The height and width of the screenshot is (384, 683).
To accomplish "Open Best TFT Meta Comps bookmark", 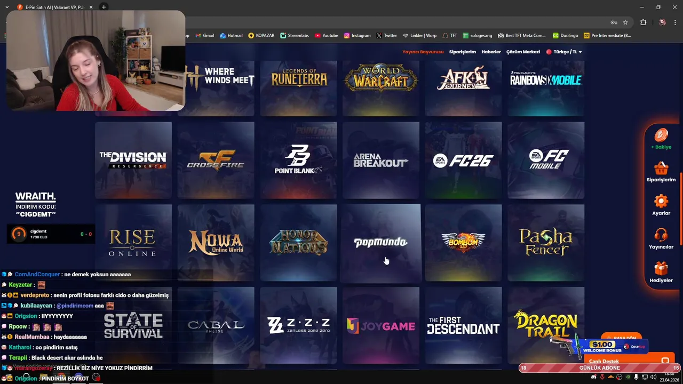I will [x=522, y=36].
